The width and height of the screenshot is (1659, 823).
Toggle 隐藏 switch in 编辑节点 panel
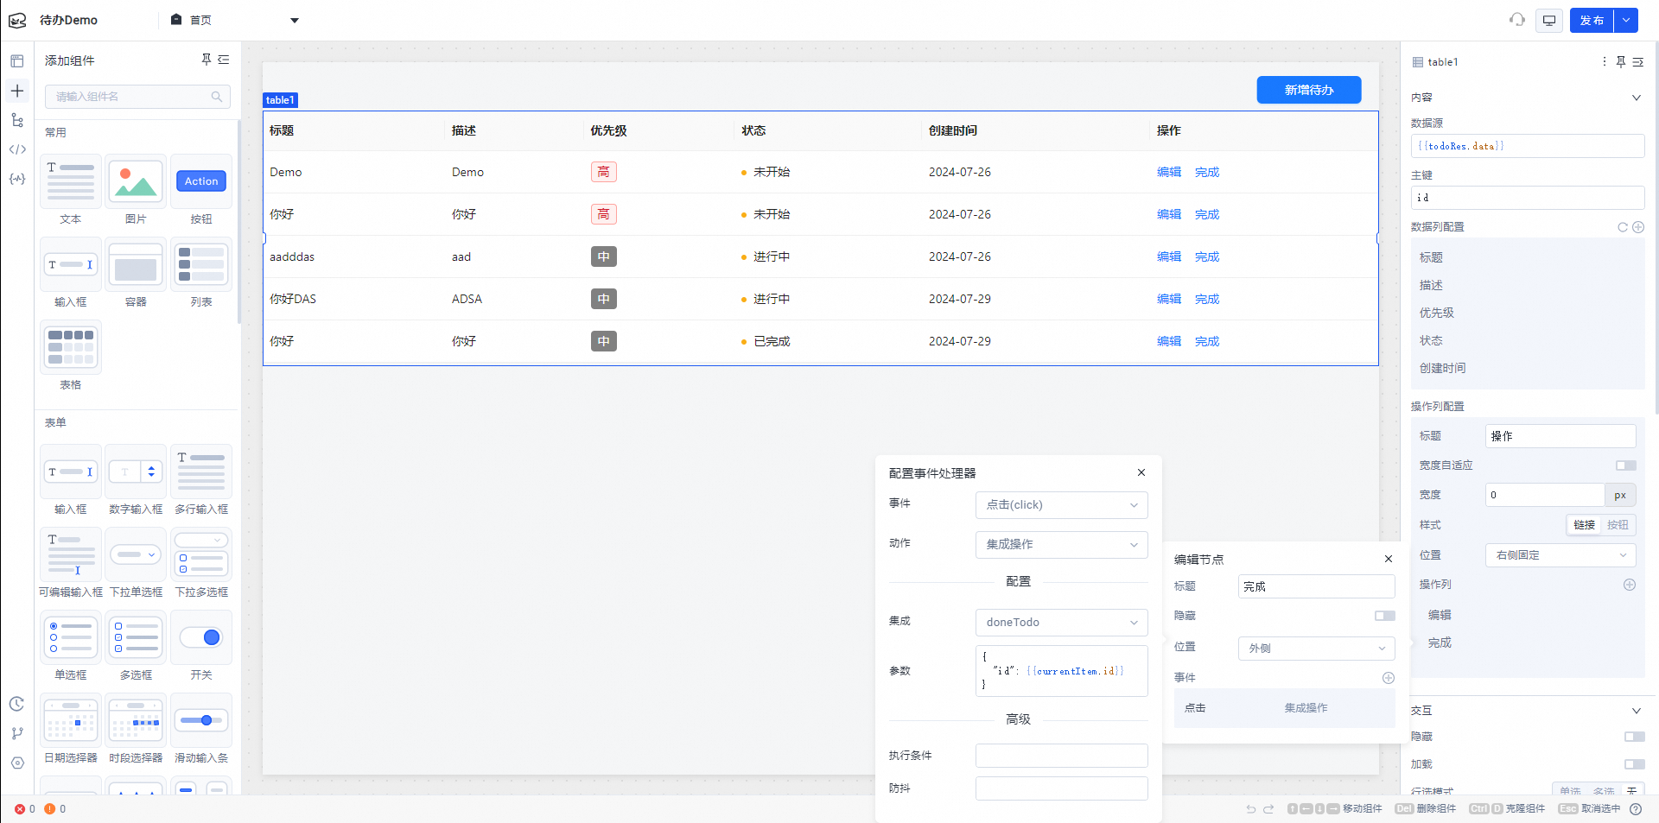tap(1385, 616)
